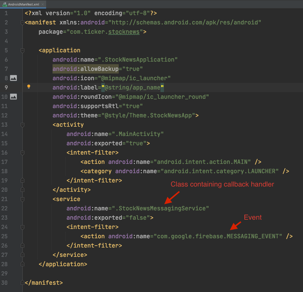This screenshot has height=292, width=303.
Task: Collapse the MESSAGING_EVENT intent-filter fold
Action: coord(22,227)
